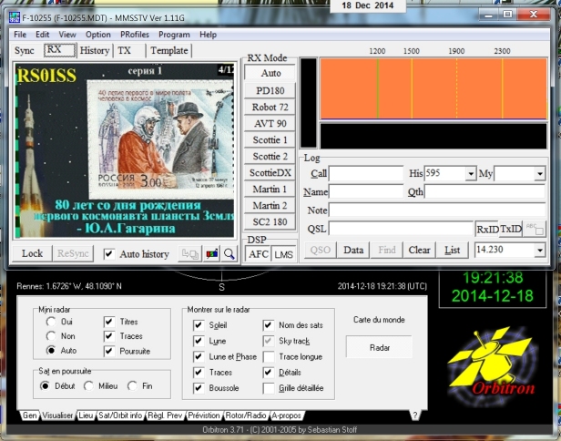Uncheck the Auto history checkbox
561x441 pixels.
point(109,254)
